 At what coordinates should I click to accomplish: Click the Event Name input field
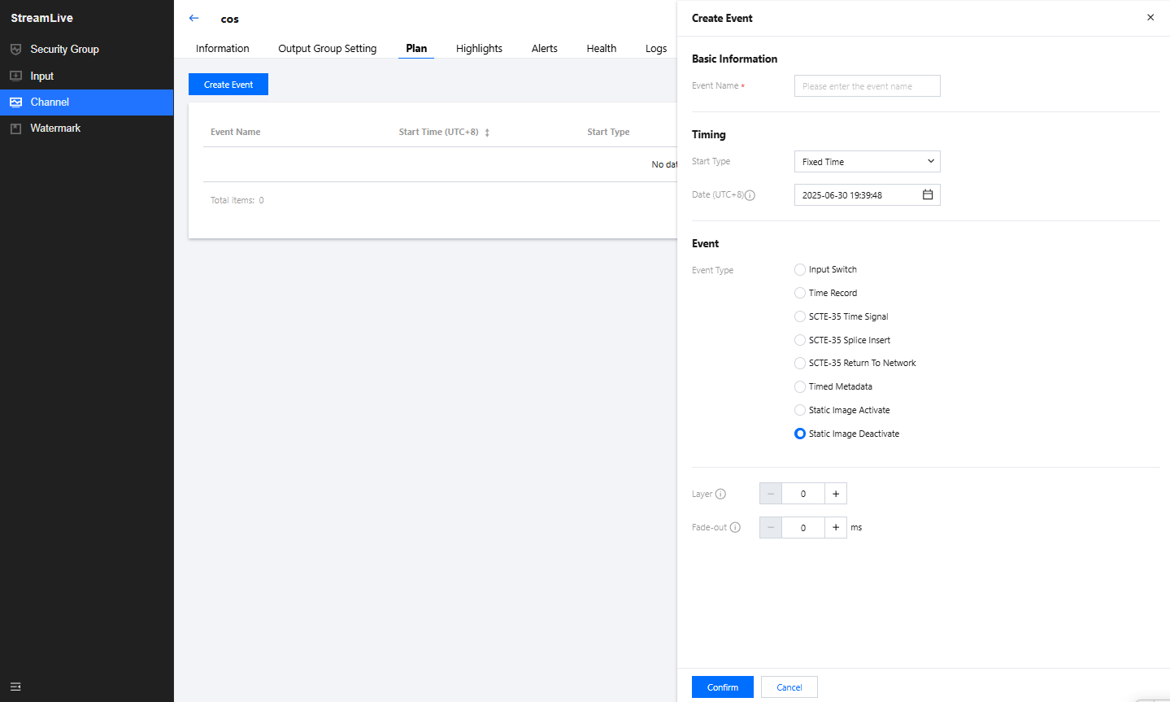867,86
